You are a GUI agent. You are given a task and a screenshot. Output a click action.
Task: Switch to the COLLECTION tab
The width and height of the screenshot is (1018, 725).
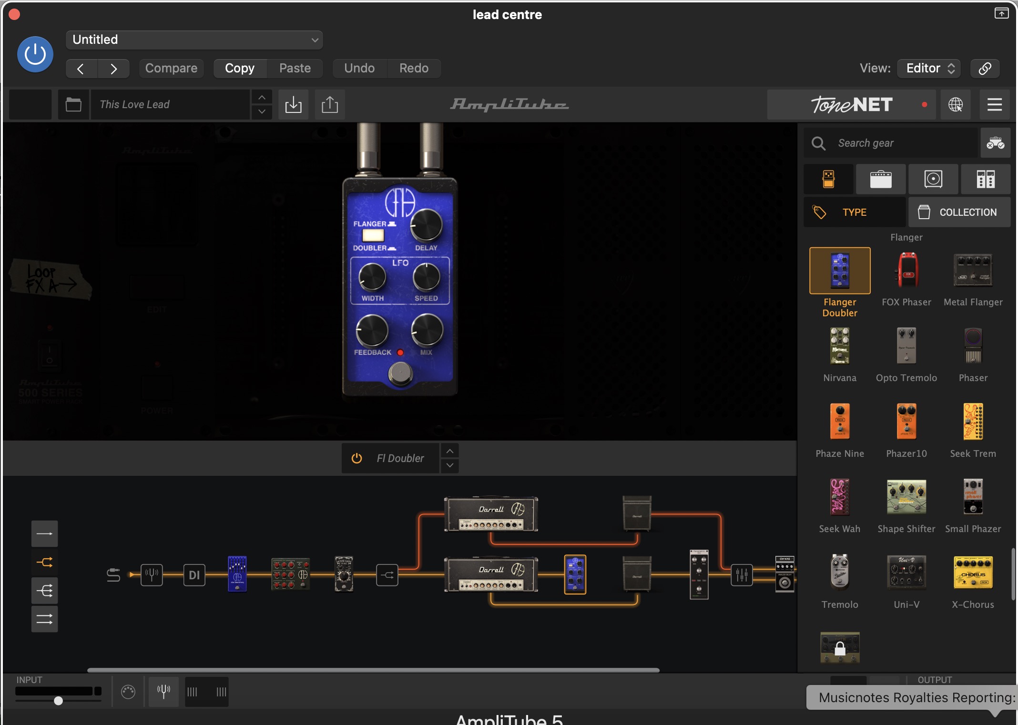(x=959, y=212)
